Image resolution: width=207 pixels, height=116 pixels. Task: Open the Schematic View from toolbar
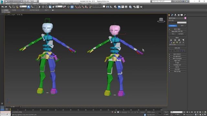[x=126, y=7]
